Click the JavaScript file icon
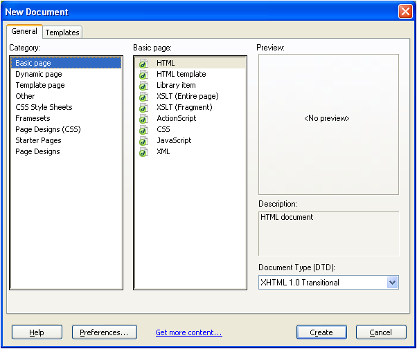 [x=143, y=141]
